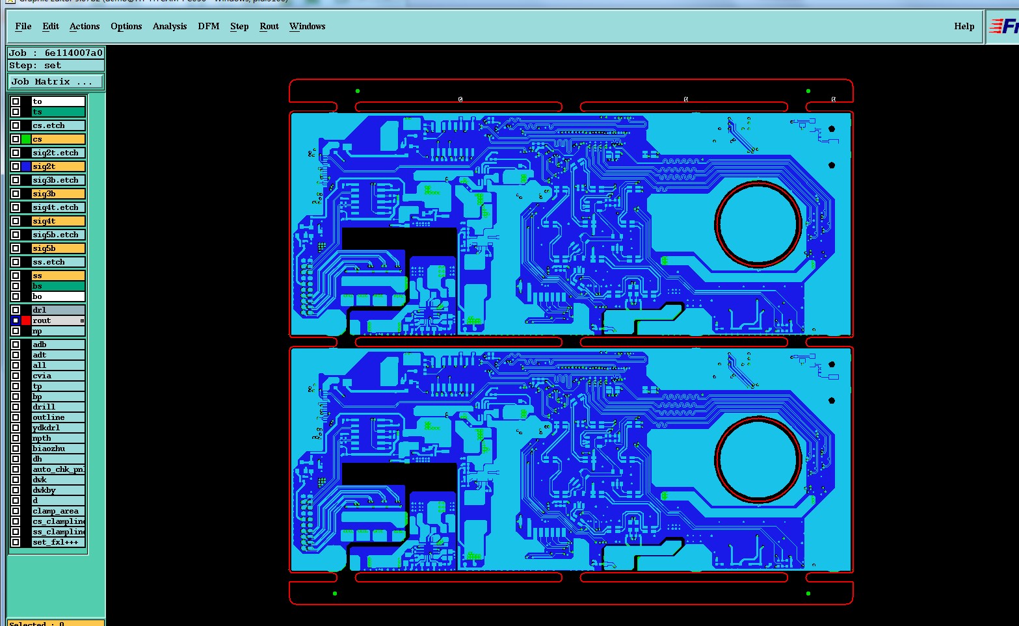Select the set_fxl+++ layer name
Image resolution: width=1019 pixels, height=626 pixels.
point(59,542)
